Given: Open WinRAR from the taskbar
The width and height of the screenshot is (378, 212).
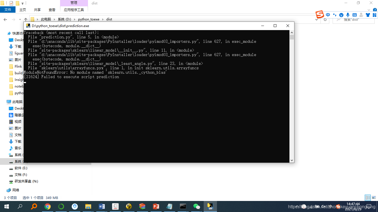Looking at the screenshot, I should tap(142, 206).
